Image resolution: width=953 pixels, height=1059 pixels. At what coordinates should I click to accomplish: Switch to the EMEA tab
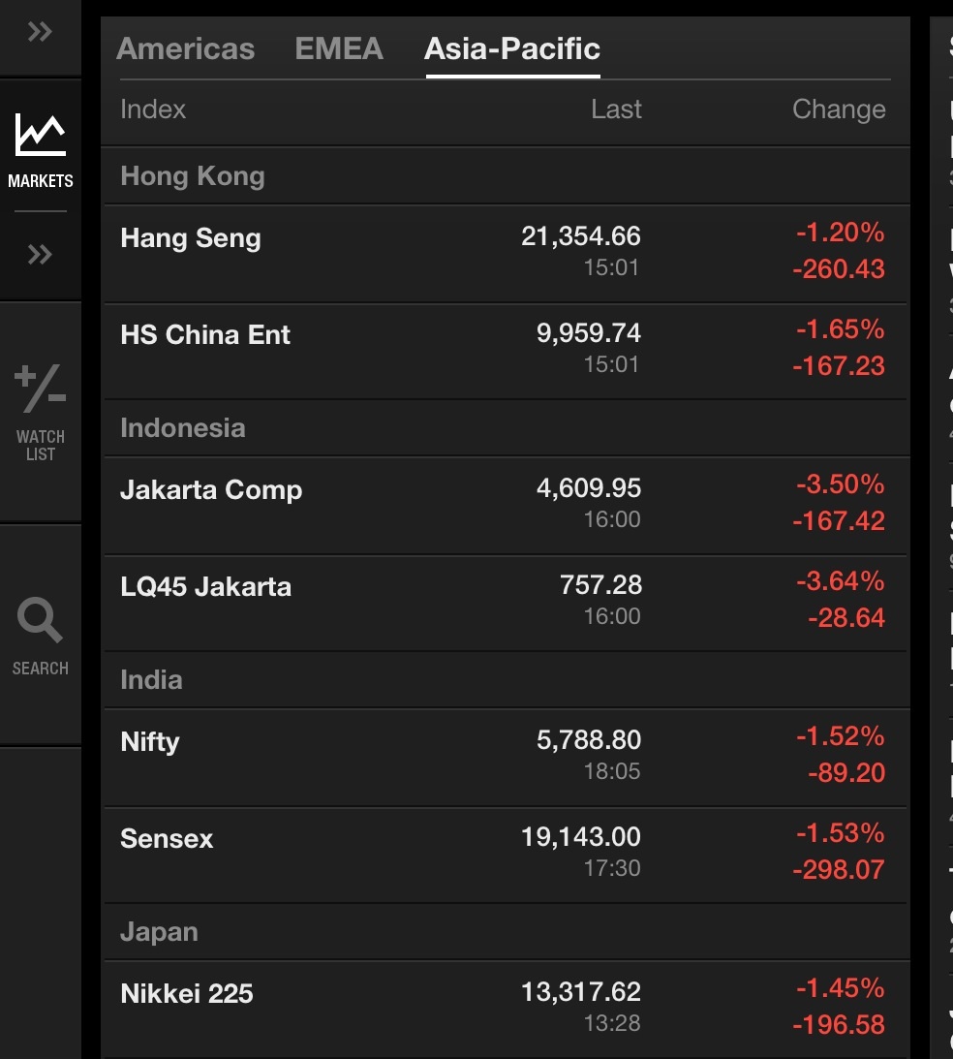pyautogui.click(x=339, y=48)
